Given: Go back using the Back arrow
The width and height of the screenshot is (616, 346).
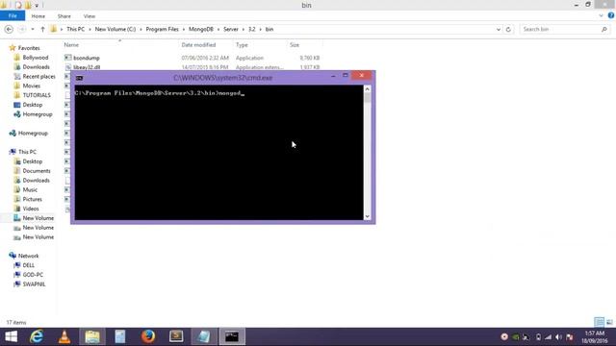Looking at the screenshot, I should [x=9, y=30].
